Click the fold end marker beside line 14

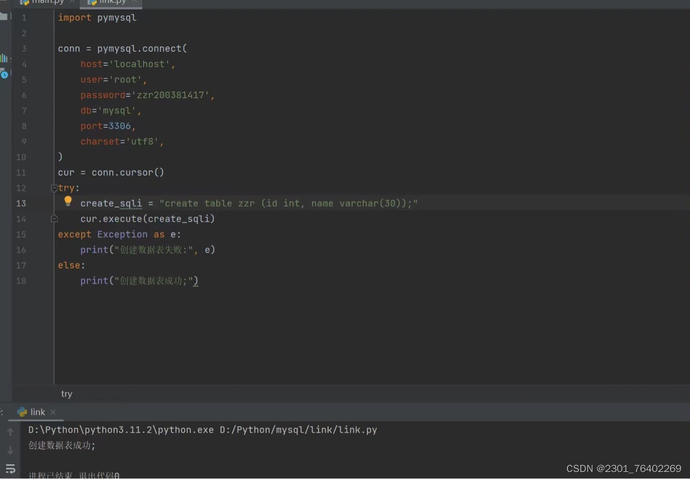pos(54,219)
